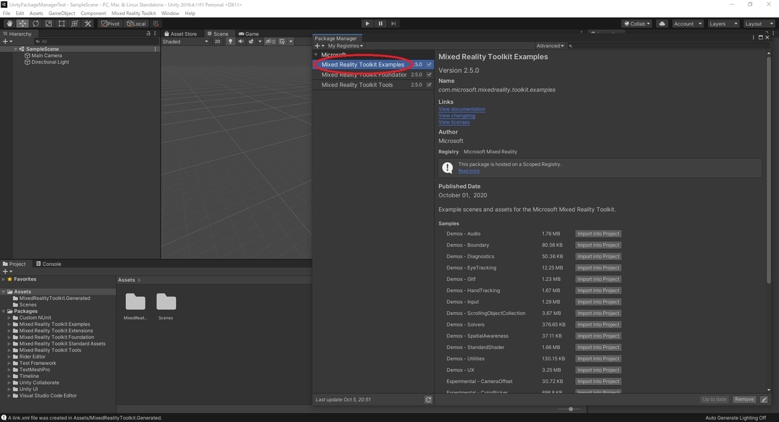Select the Rect tool
779x422 pixels.
pos(61,23)
